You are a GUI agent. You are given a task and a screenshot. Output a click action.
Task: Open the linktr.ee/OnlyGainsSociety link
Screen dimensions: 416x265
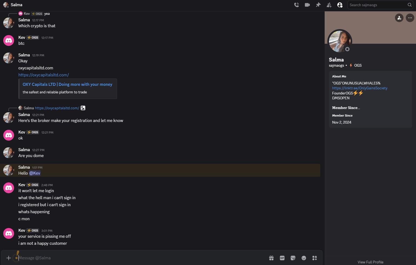tap(360, 88)
